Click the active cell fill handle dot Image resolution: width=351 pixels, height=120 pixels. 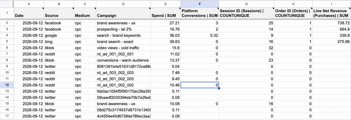(x=219, y=88)
